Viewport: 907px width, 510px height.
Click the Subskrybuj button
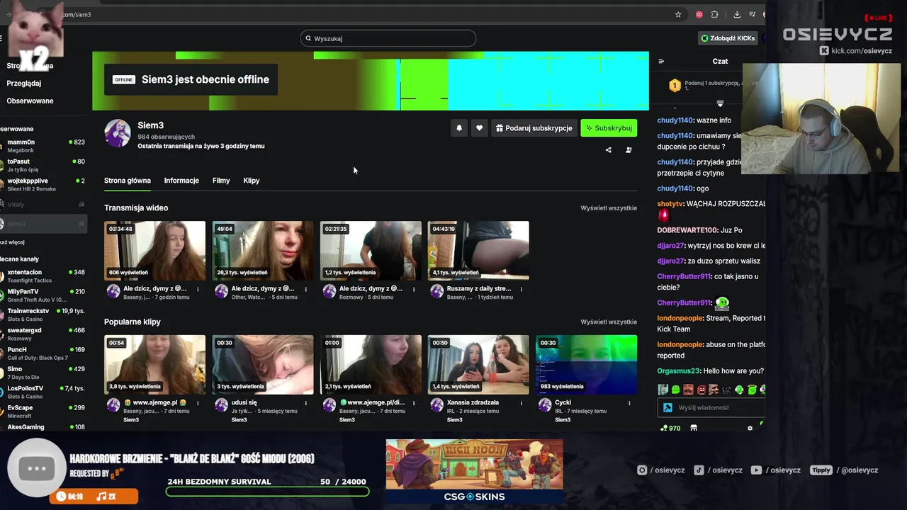[609, 128]
